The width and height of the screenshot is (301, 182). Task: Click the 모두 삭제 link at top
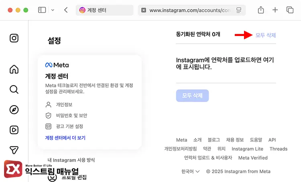pos(266,35)
